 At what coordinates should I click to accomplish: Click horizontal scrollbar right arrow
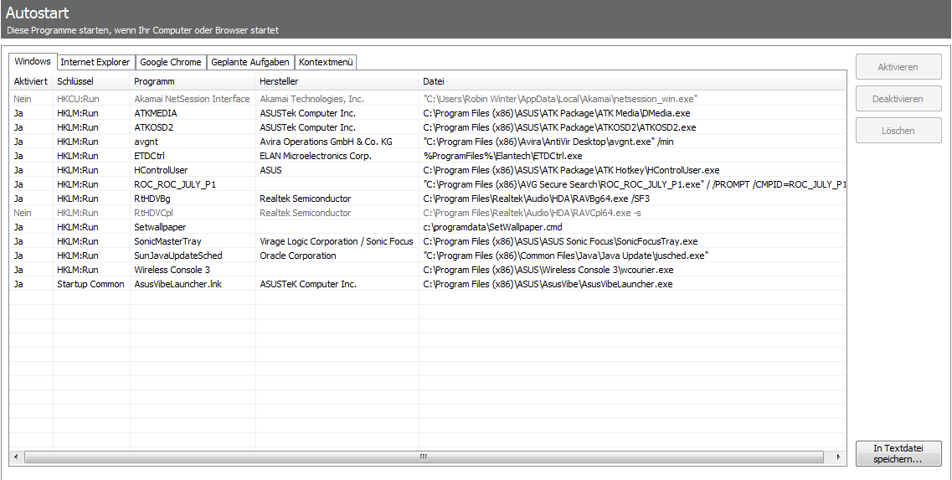tap(839, 457)
